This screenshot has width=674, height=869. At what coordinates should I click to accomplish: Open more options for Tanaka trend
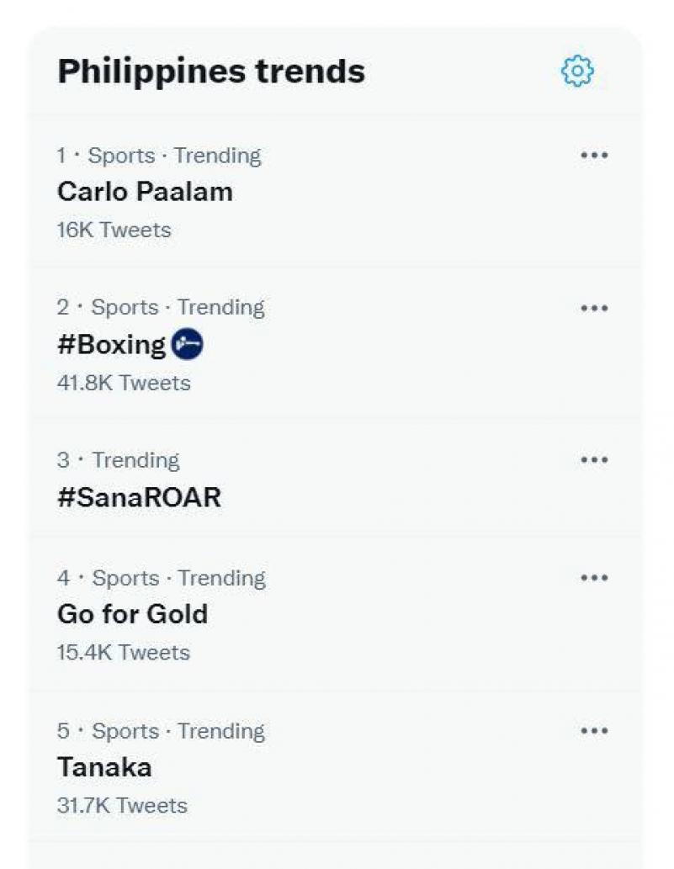click(594, 731)
